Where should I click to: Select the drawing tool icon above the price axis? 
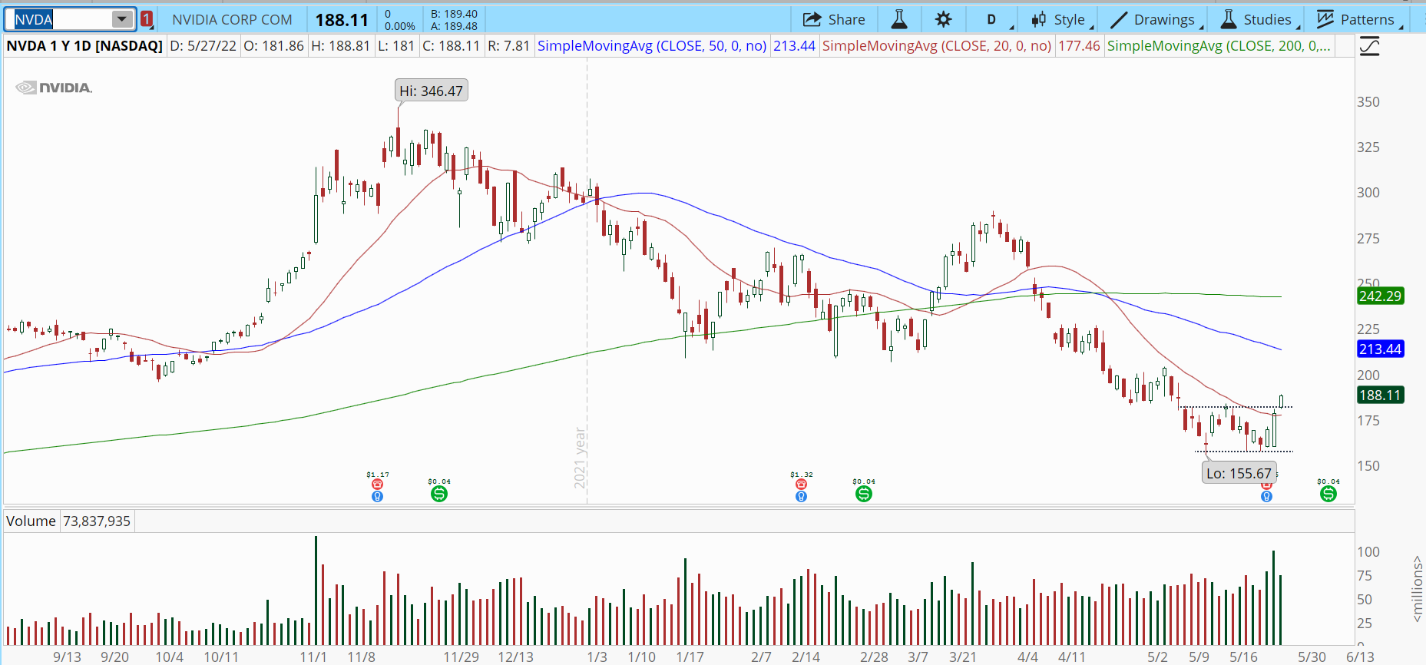pos(1369,47)
